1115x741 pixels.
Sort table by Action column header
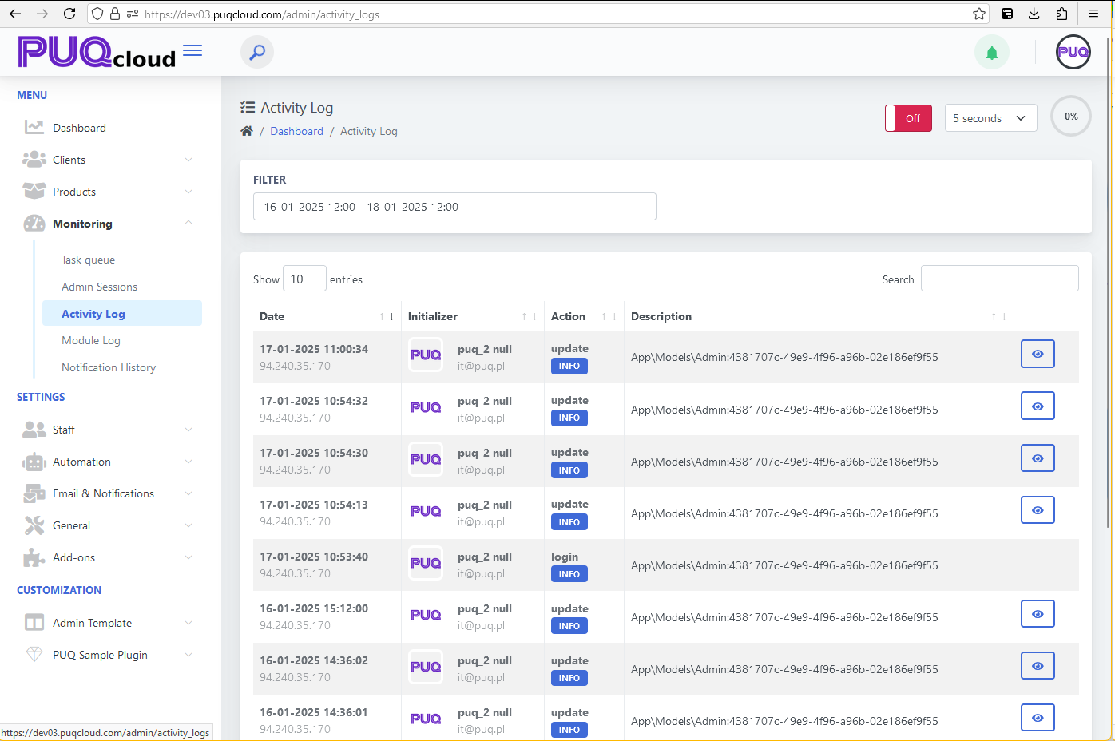click(584, 316)
